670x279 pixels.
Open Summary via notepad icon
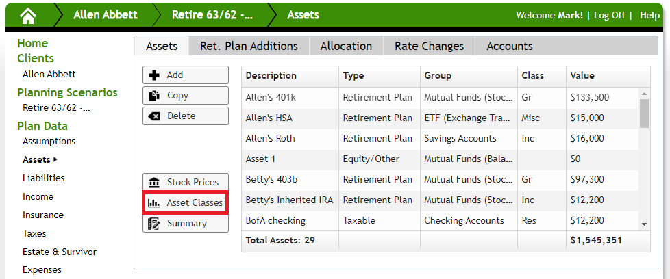point(154,224)
